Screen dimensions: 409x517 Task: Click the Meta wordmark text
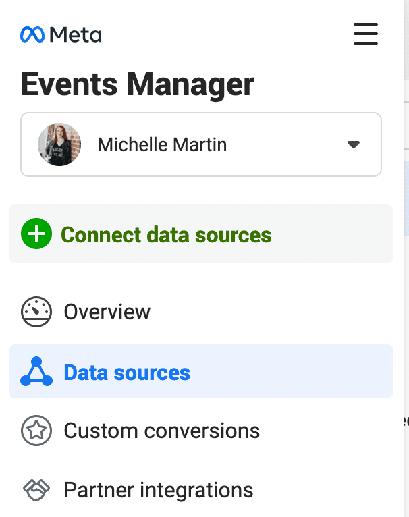point(76,34)
